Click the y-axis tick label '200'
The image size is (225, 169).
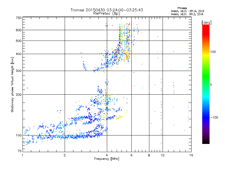click(19, 95)
